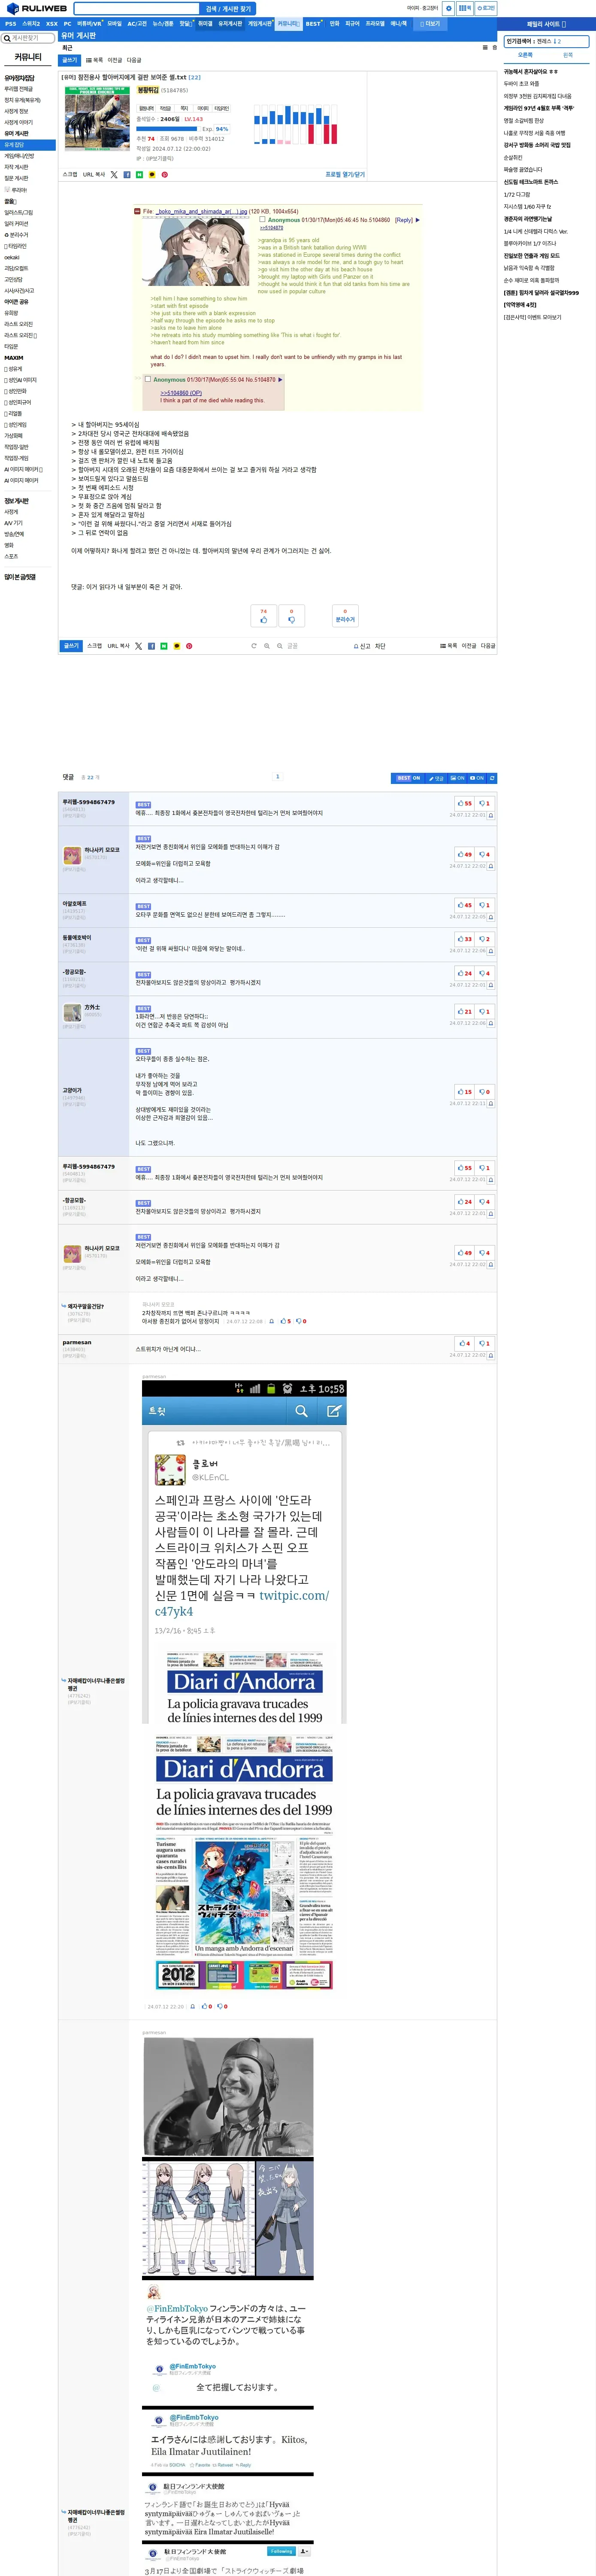Select 왼쪽 tab in right sidebar
The image size is (596, 2576).
coord(568,55)
